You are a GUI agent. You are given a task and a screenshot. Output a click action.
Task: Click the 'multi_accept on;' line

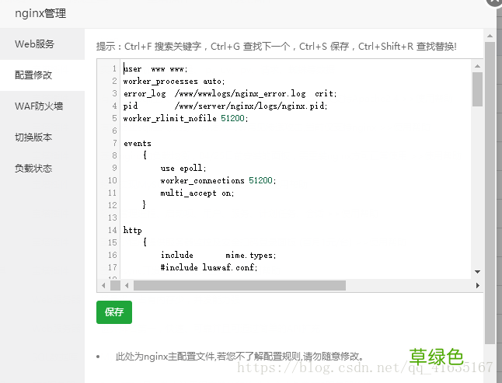point(197,193)
